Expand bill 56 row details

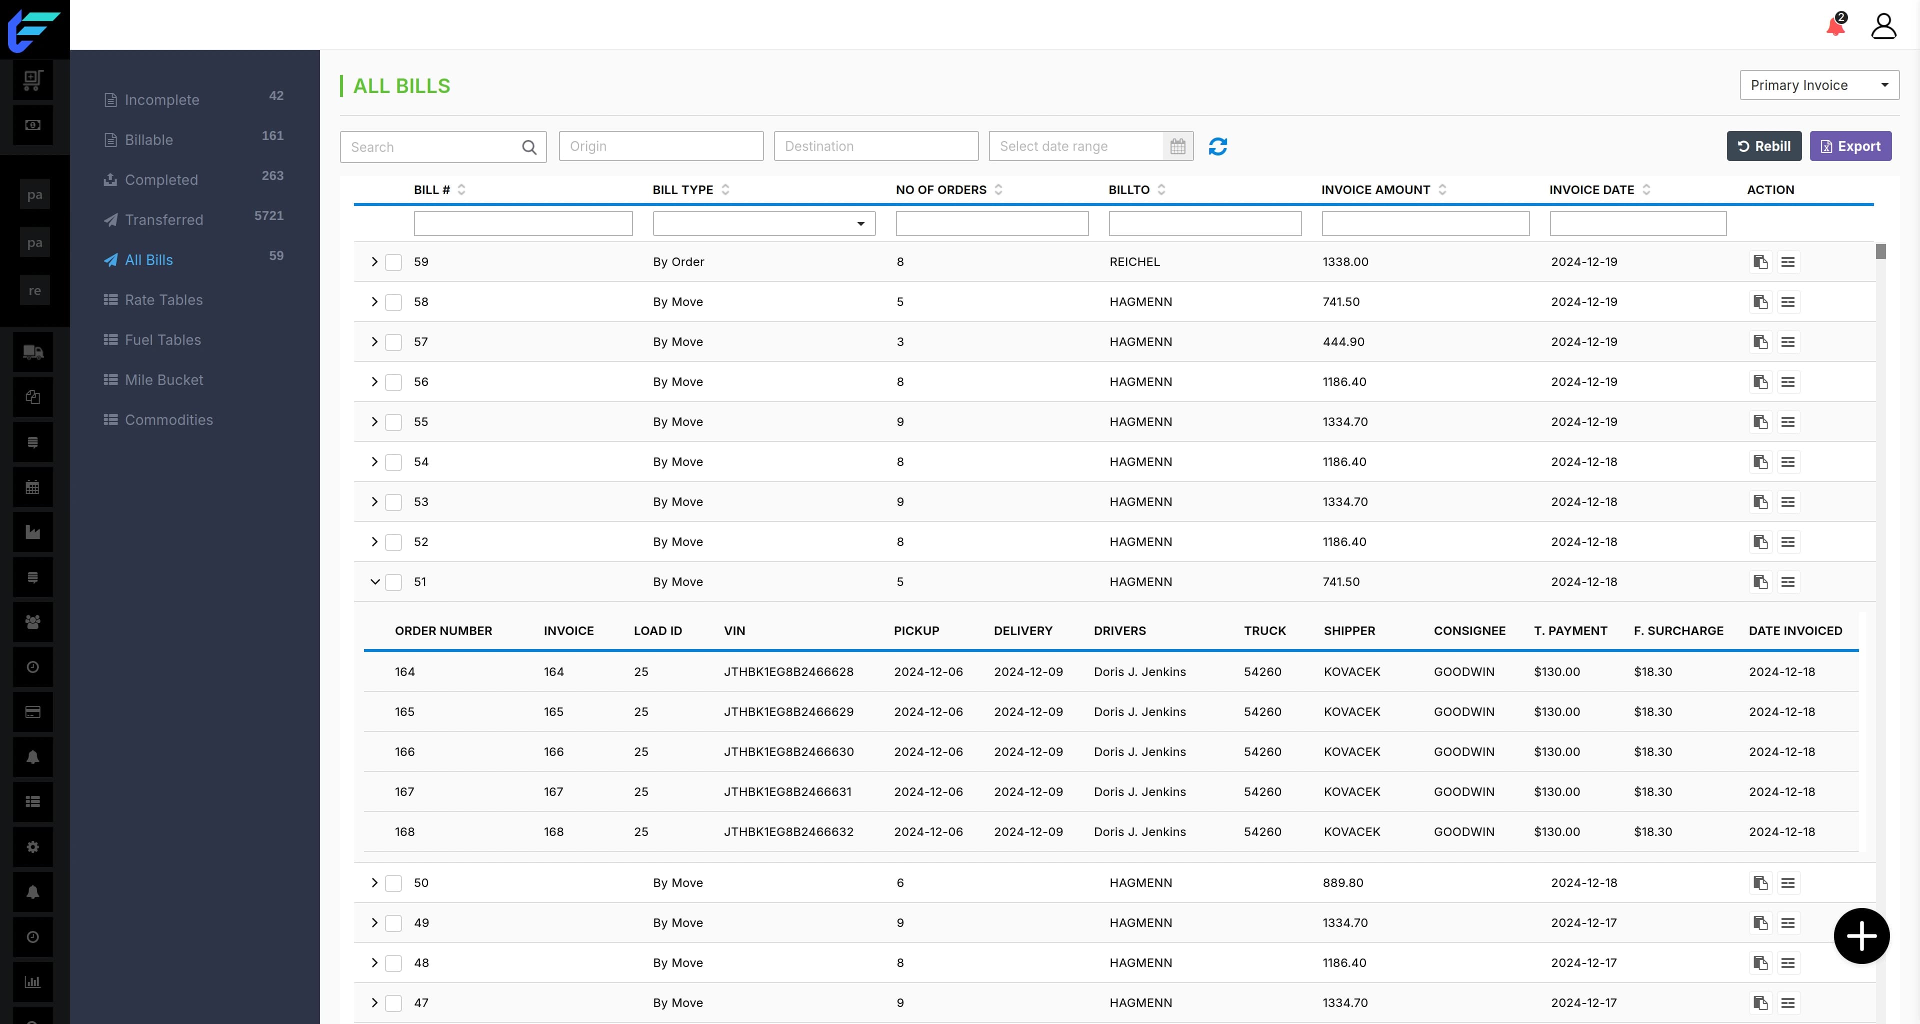(x=374, y=382)
